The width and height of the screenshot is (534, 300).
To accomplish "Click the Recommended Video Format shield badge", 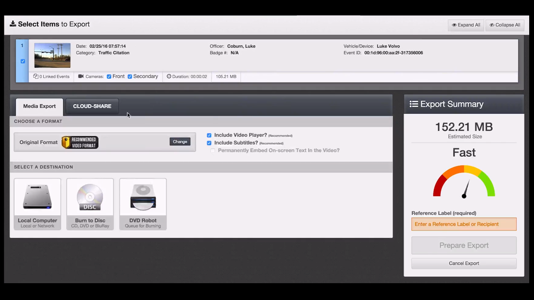I will pyautogui.click(x=80, y=142).
